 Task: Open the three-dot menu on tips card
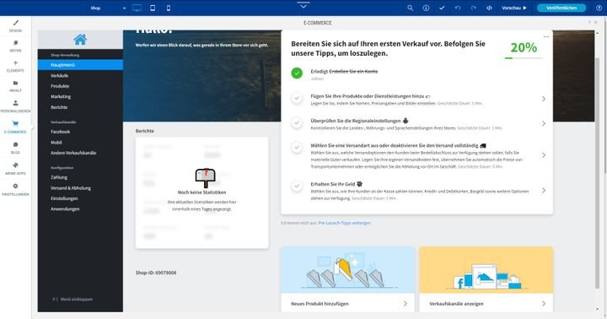point(545,37)
